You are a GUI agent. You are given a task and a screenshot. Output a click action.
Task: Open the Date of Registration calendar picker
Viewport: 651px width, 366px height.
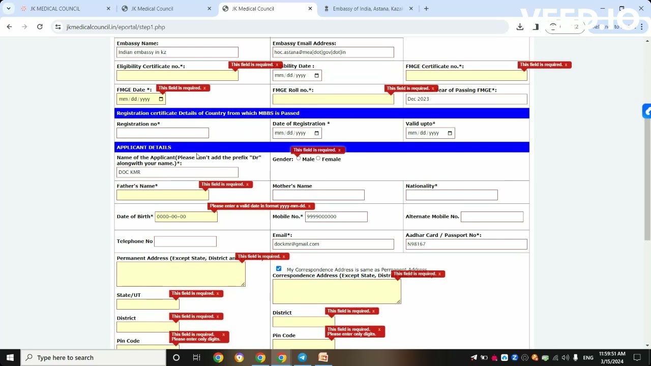pyautogui.click(x=316, y=133)
